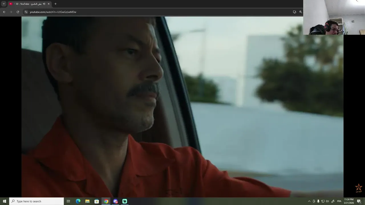This screenshot has width=365, height=205.
Task: Click the install or cast icon in the address bar
Action: pyautogui.click(x=295, y=12)
